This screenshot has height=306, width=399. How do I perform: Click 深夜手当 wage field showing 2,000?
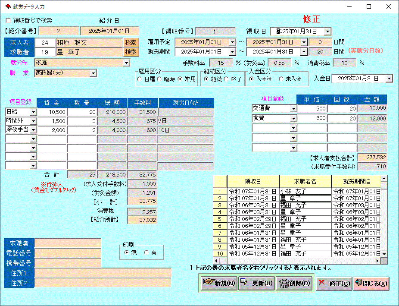52,130
